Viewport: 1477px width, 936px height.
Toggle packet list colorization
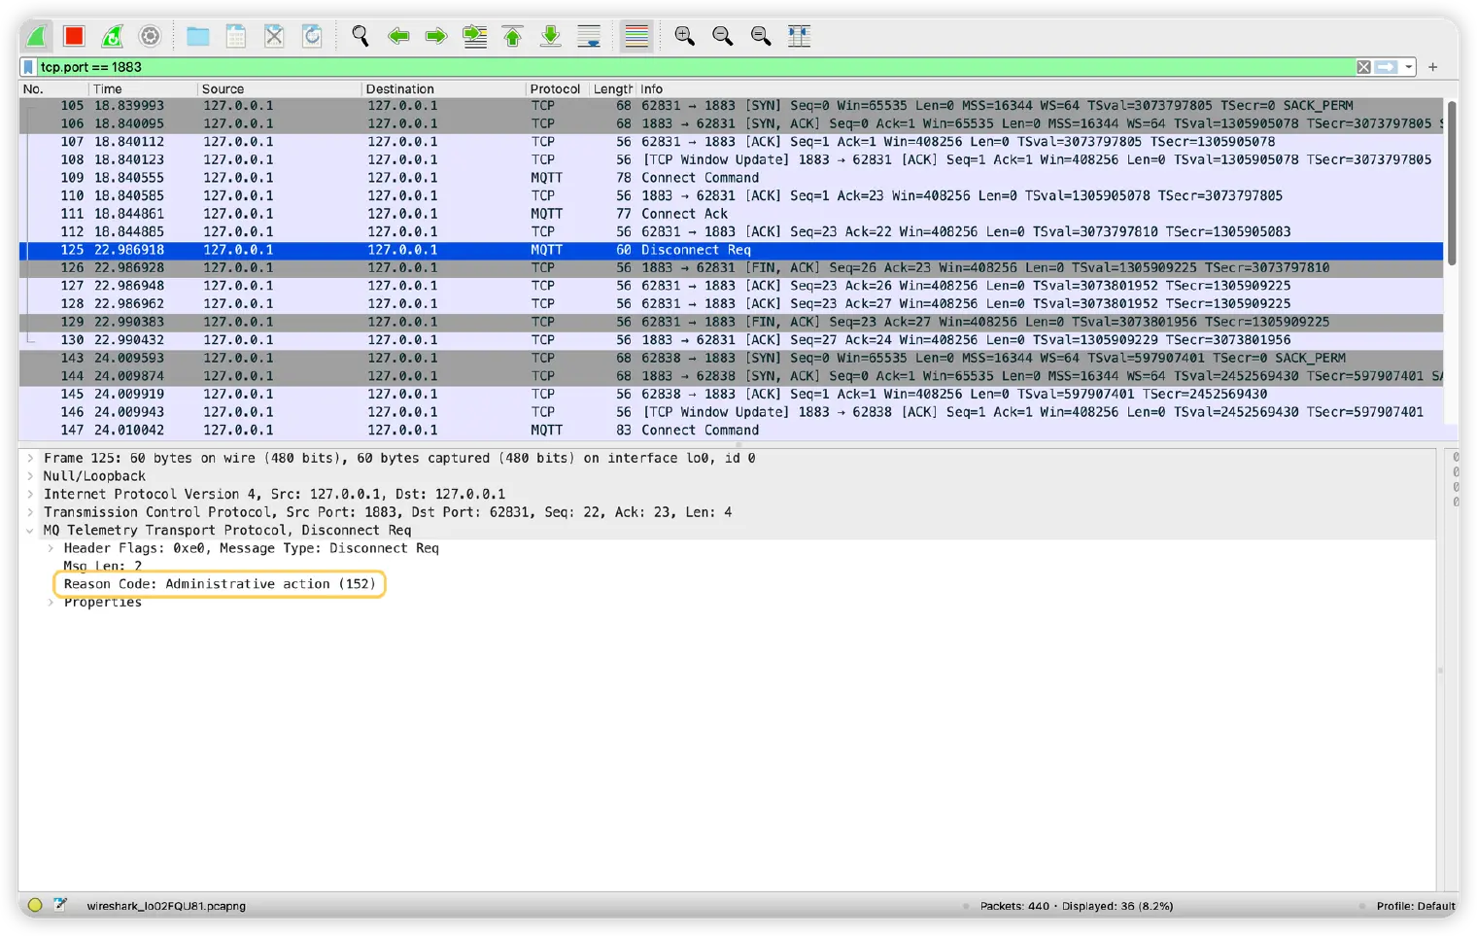coord(636,36)
